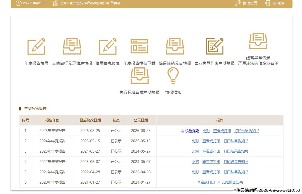The width and height of the screenshot is (302, 194).
Task: Click 打印结果告知书 for 2022年年度报告
Action: [236, 162]
